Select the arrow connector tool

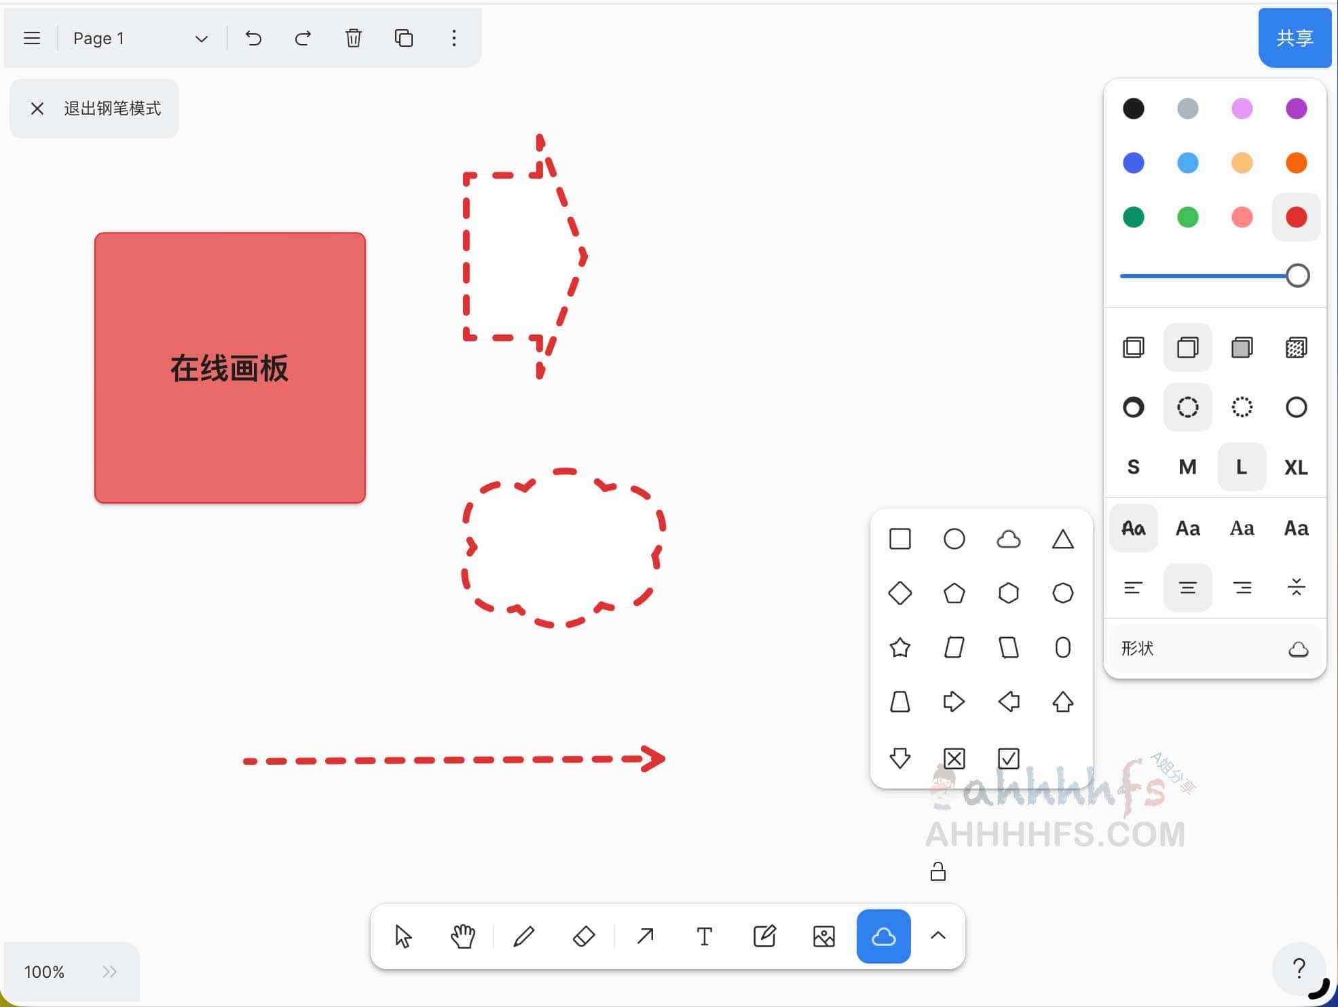pyautogui.click(x=644, y=936)
